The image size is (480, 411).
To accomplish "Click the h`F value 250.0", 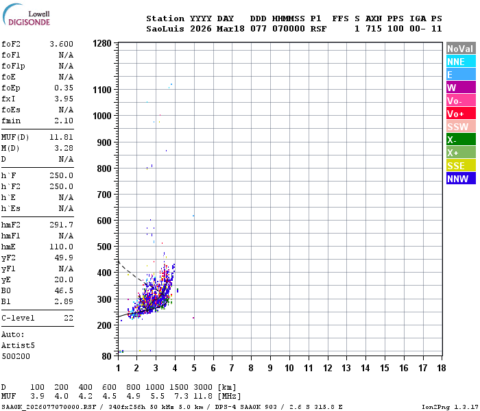I will tap(62, 175).
